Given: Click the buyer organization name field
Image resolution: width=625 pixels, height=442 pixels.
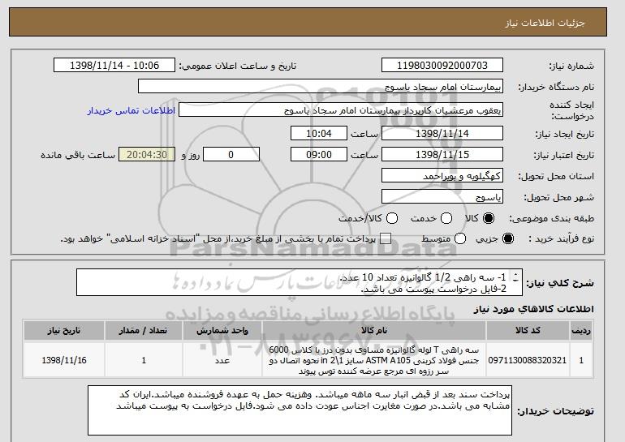Looking at the screenshot, I should click(x=321, y=87).
